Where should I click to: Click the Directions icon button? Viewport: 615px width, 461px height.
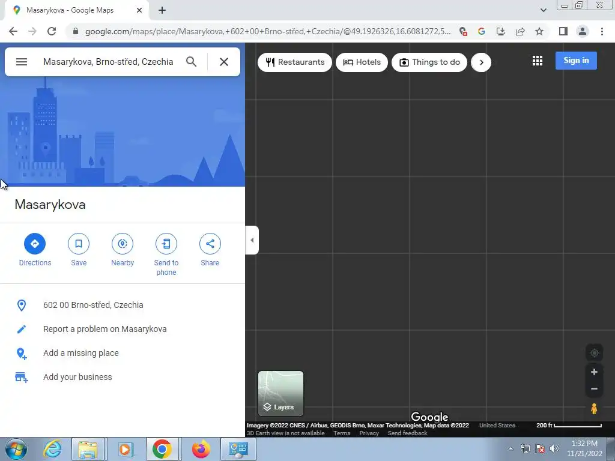[35, 244]
